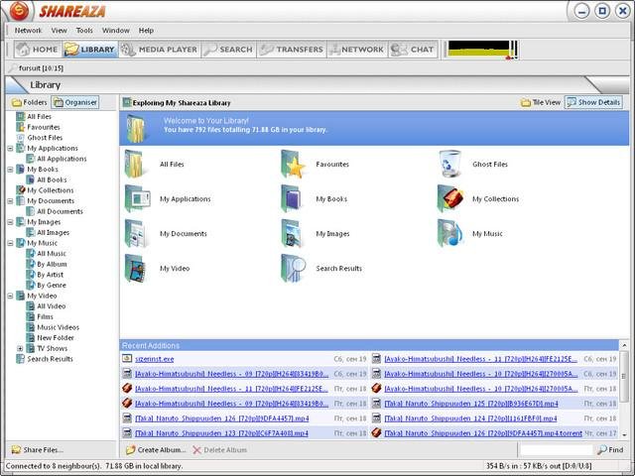Image resolution: width=635 pixels, height=476 pixels.
Task: Click the search input field beside Find
Action: tap(557, 450)
